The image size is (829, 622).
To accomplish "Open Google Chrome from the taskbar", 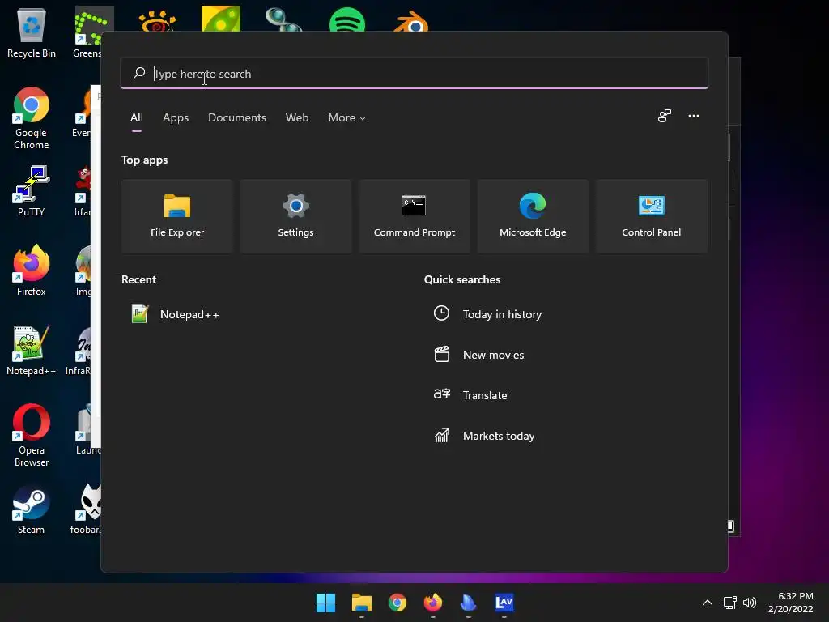I will tap(397, 603).
